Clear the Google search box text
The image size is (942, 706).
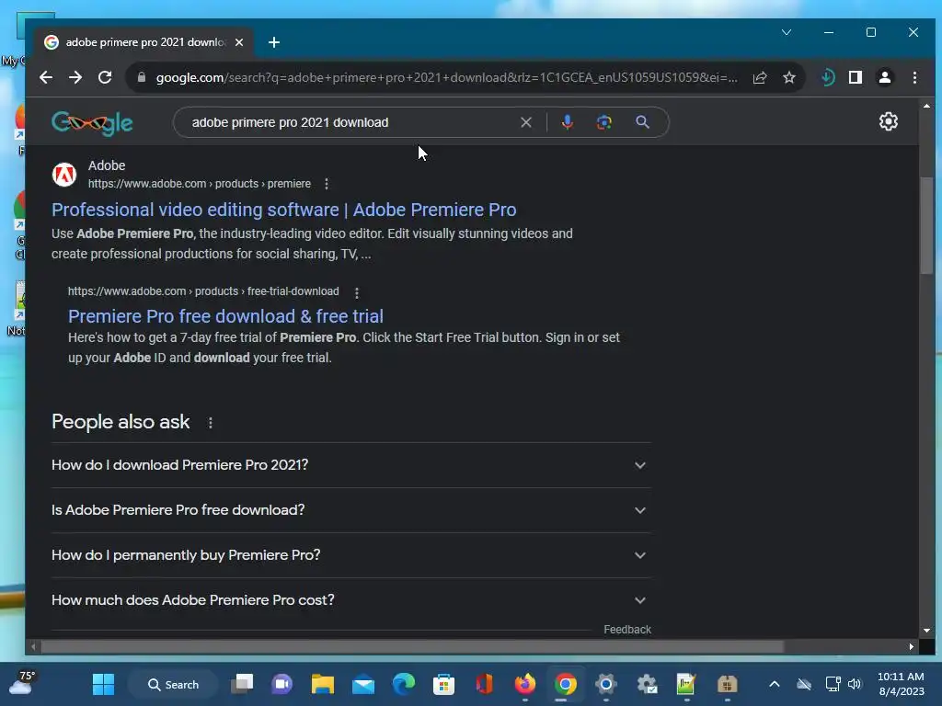pos(525,122)
